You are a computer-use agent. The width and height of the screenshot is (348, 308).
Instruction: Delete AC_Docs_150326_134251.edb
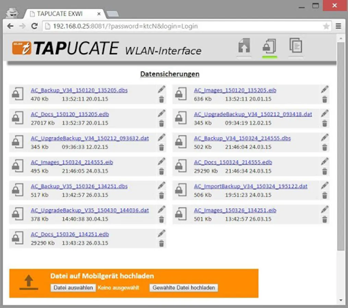click(161, 243)
